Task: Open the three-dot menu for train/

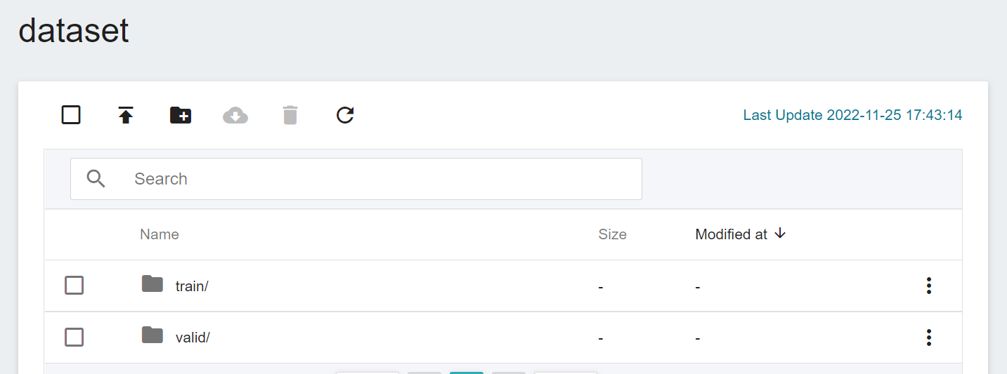Action: coord(929,286)
